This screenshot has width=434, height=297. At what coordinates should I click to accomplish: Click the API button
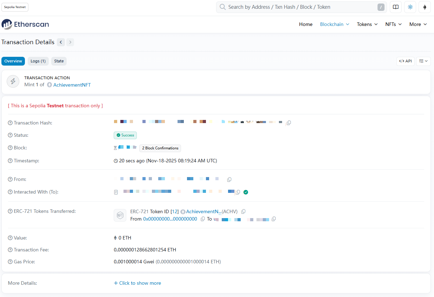click(x=405, y=61)
